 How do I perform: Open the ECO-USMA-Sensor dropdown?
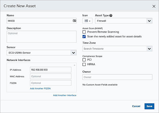tap(73, 53)
